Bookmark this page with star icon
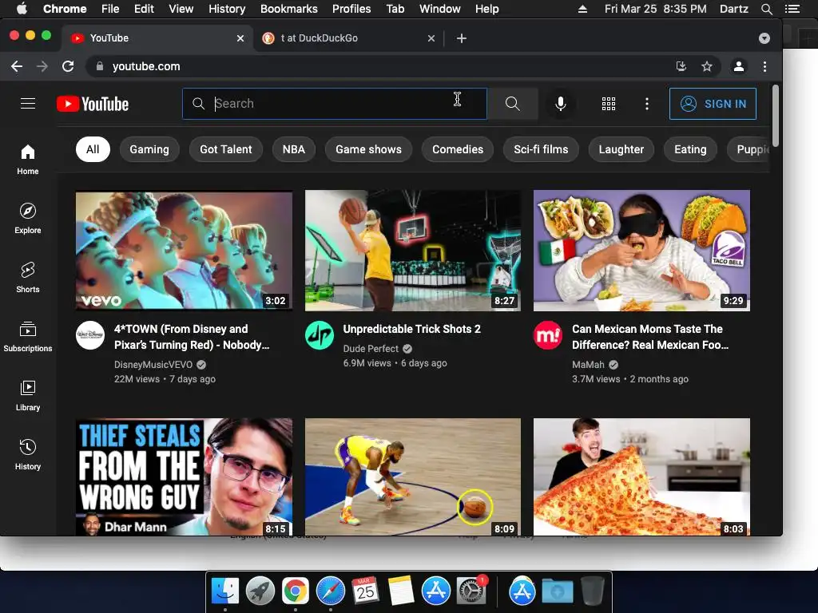Image resolution: width=818 pixels, height=613 pixels. click(707, 66)
